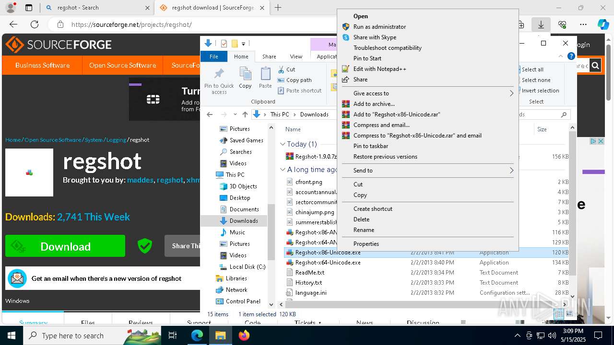This screenshot has height=345, width=614.
Task: Click the Skype icon in context menu
Action: point(345,37)
